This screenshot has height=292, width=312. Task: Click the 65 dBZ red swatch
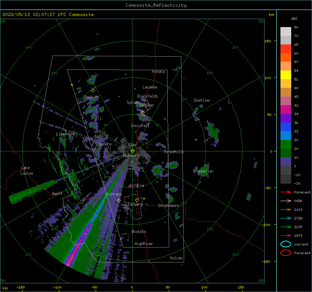[286, 49]
